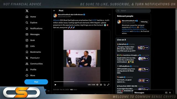Open the Messages drawer title

click(139, 93)
